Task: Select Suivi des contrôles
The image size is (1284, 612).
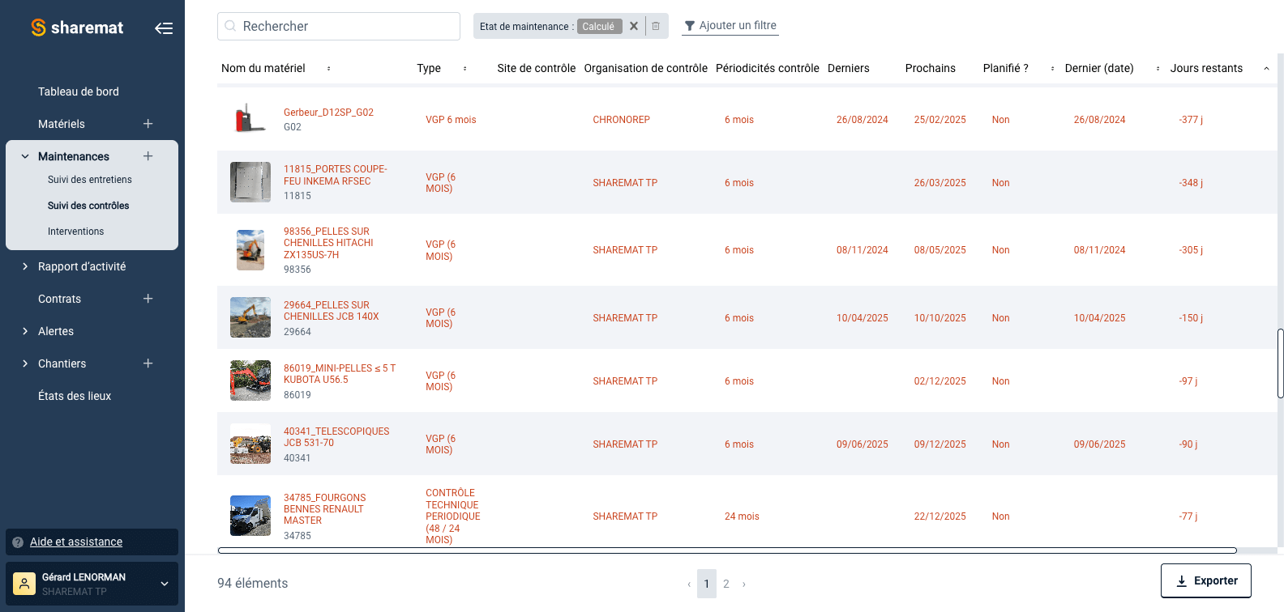Action: point(88,206)
